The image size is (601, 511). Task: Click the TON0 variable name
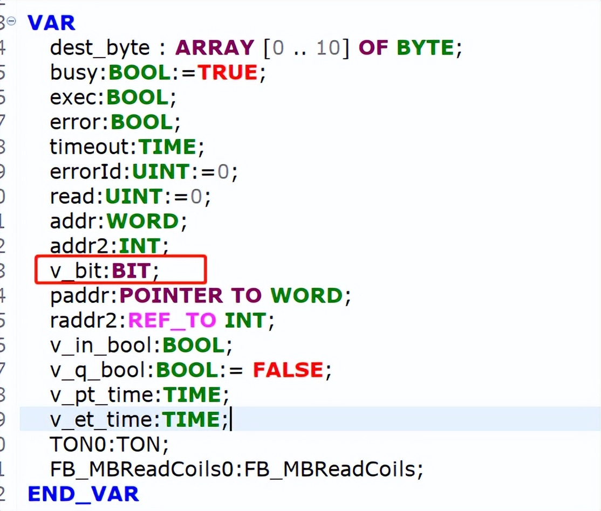coord(78,445)
